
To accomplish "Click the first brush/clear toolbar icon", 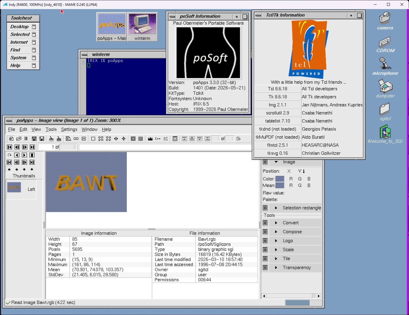I will (51, 139).
